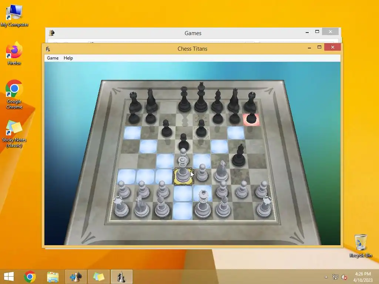Image resolution: width=379 pixels, height=284 pixels.
Task: Click the Chess Titans title bar icon
Action: coord(48,49)
